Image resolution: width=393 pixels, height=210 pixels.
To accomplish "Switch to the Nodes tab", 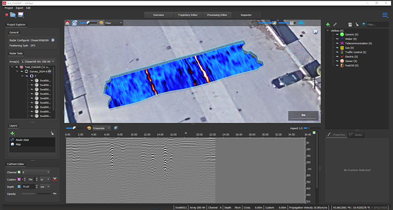I will (357, 134).
